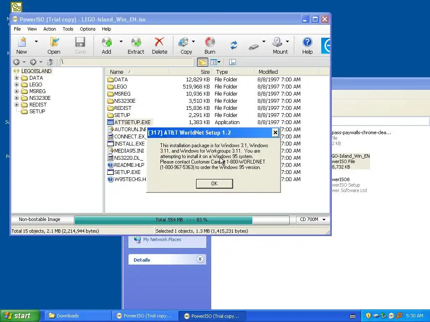430x322 pixels.
Task: Click the properties pane icon
Action: pos(233,62)
